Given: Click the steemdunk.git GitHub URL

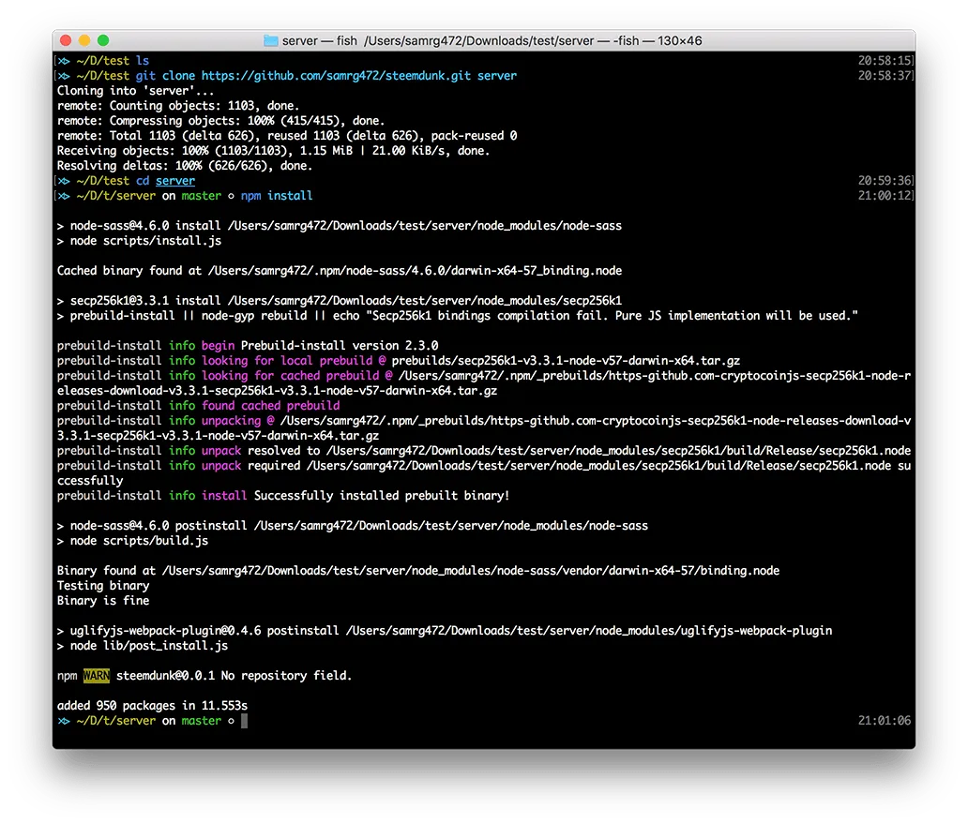Looking at the screenshot, I should [336, 76].
